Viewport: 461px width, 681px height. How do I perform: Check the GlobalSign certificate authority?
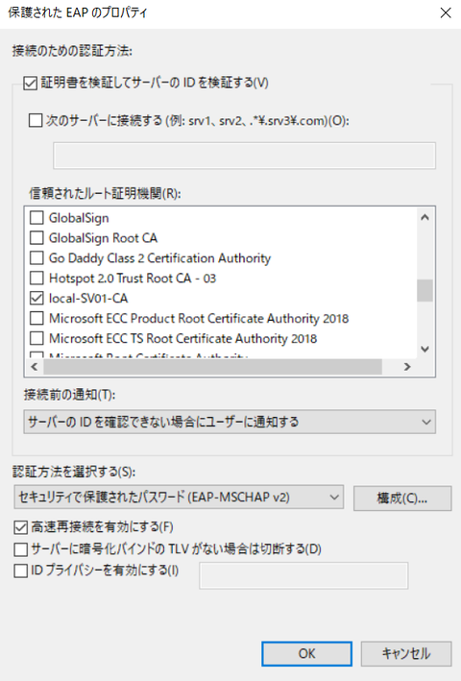[36, 218]
